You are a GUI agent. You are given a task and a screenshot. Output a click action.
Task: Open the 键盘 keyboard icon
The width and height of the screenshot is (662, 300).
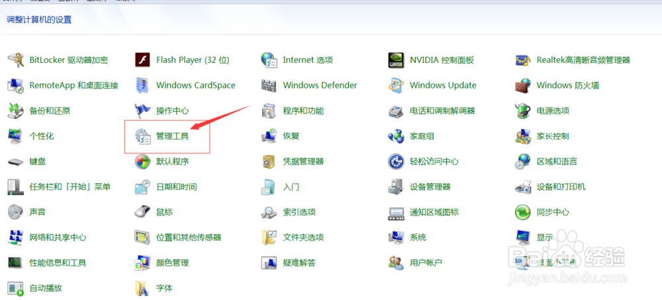tap(16, 161)
